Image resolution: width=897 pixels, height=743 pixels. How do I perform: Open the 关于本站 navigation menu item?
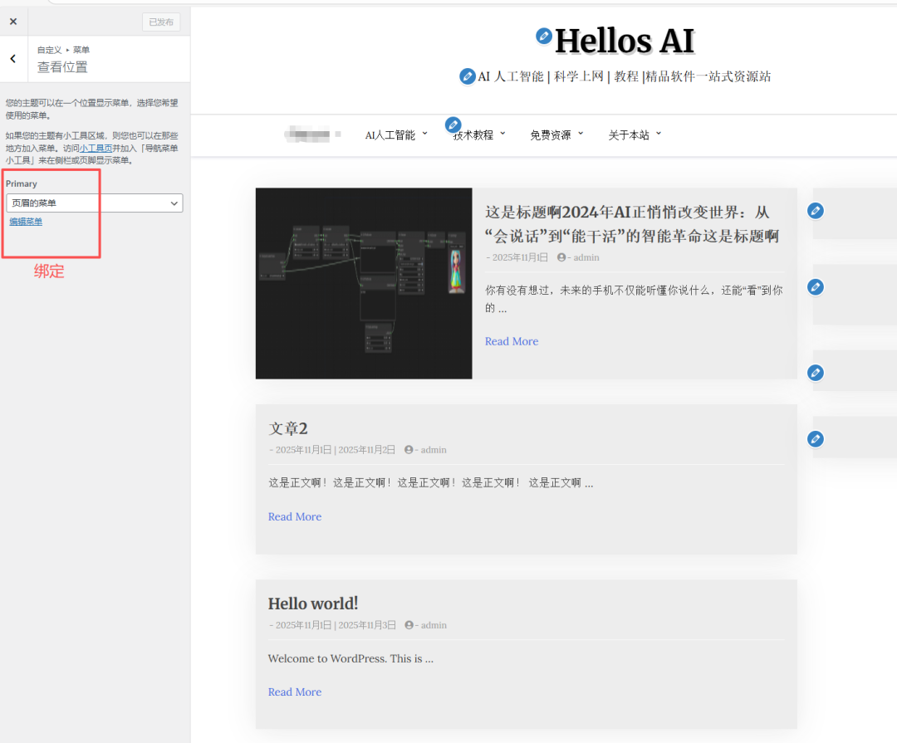pos(629,135)
